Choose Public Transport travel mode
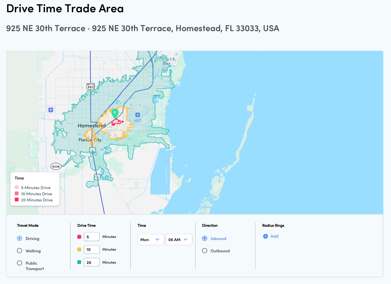The width and height of the screenshot is (391, 284). coord(20,263)
